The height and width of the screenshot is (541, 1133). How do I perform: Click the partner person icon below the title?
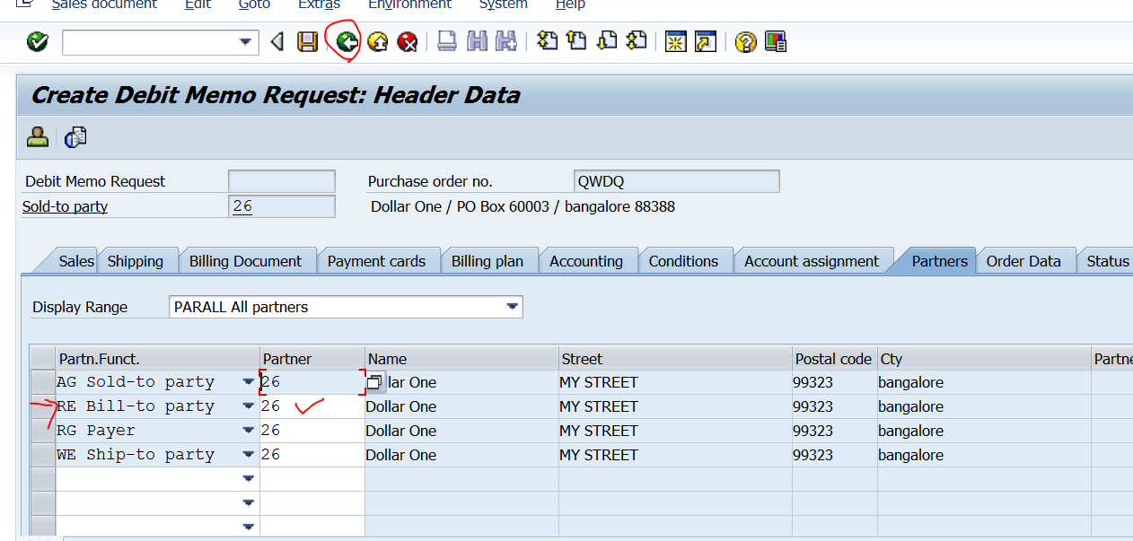[38, 136]
